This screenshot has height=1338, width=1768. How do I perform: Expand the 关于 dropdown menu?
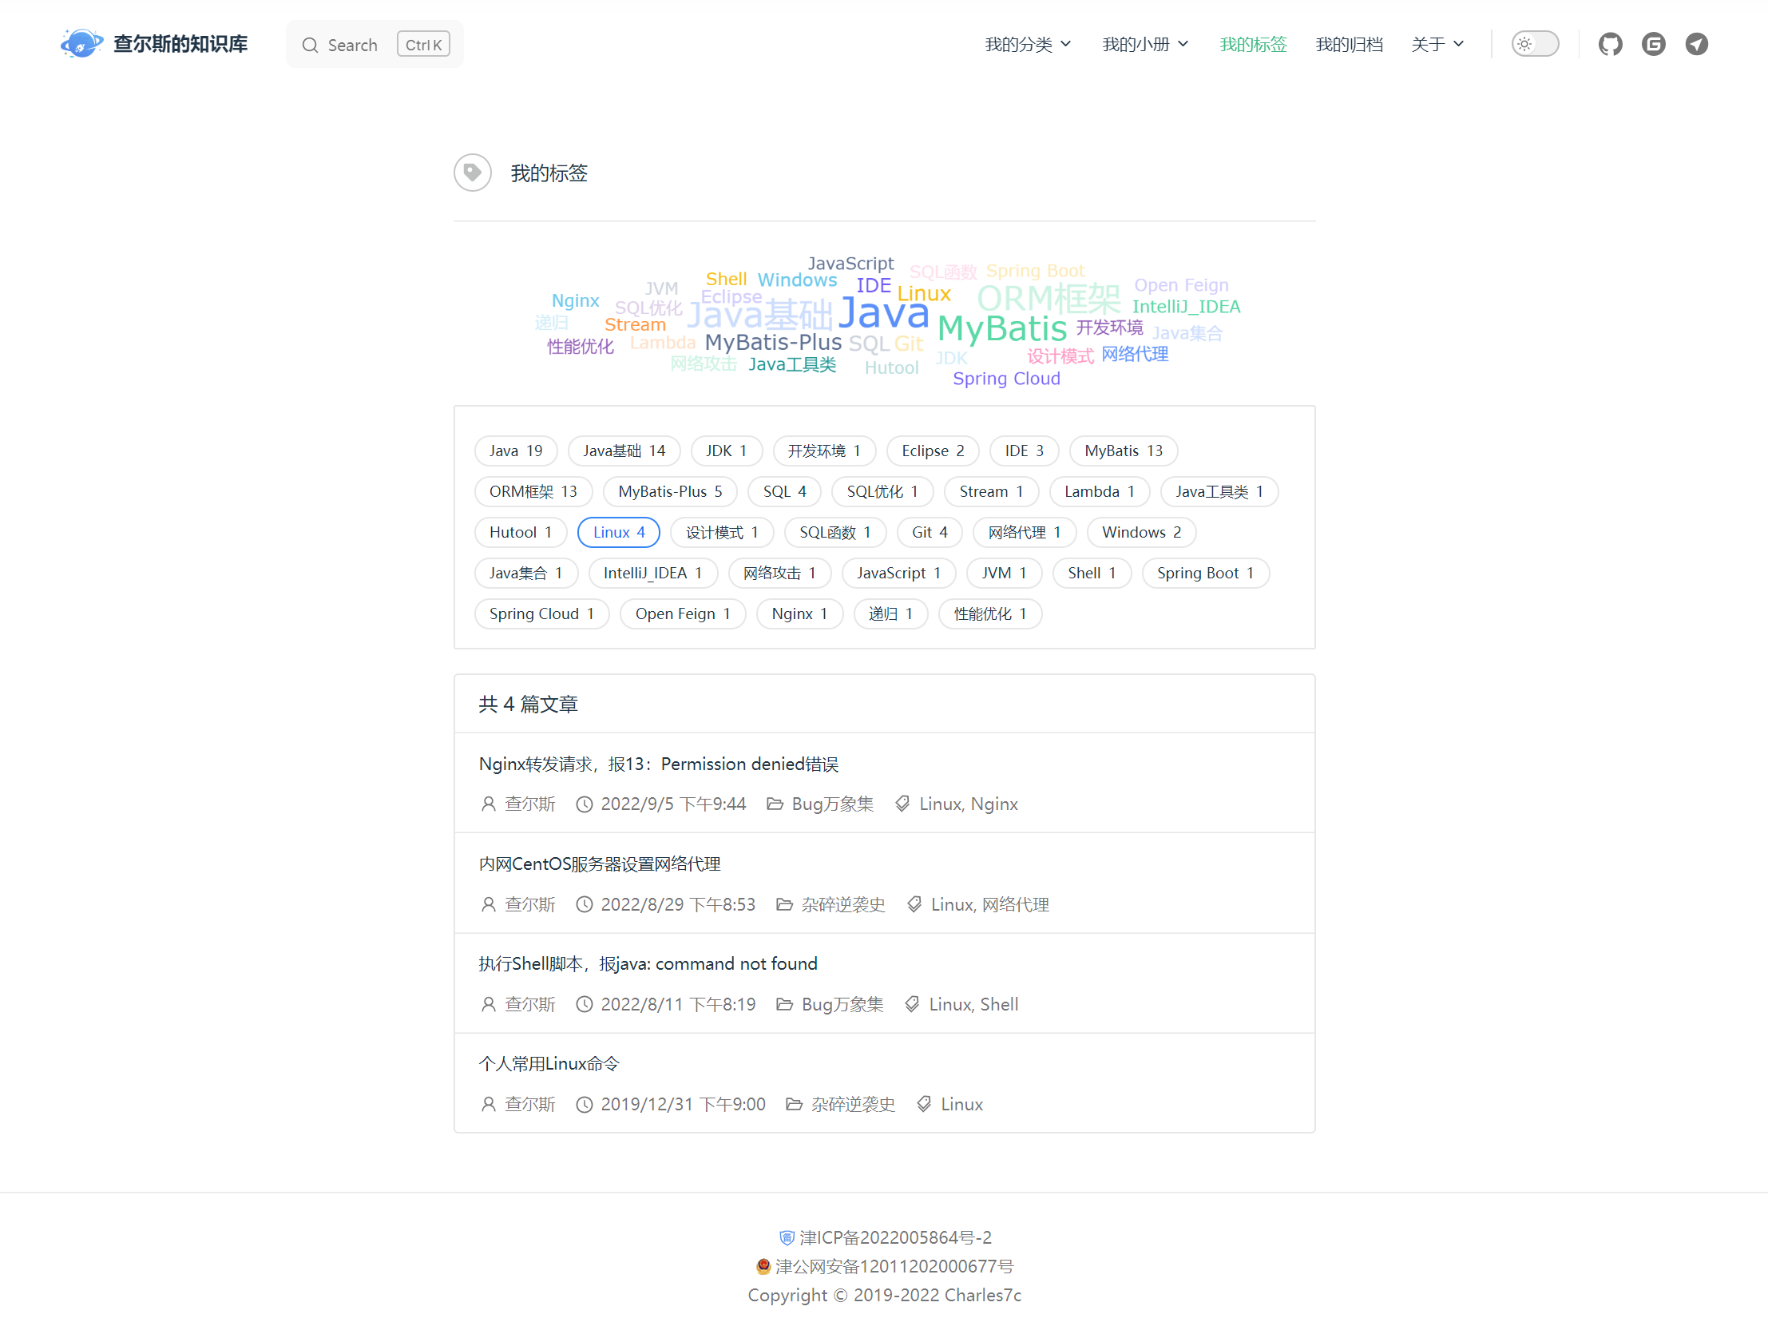pyautogui.click(x=1437, y=44)
